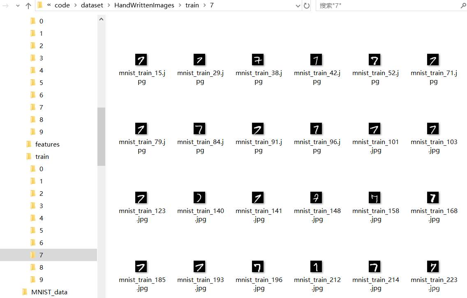Screen dimensions: 467x298
Task: Choose mnist_train_193.jpg image
Action: pos(199,267)
